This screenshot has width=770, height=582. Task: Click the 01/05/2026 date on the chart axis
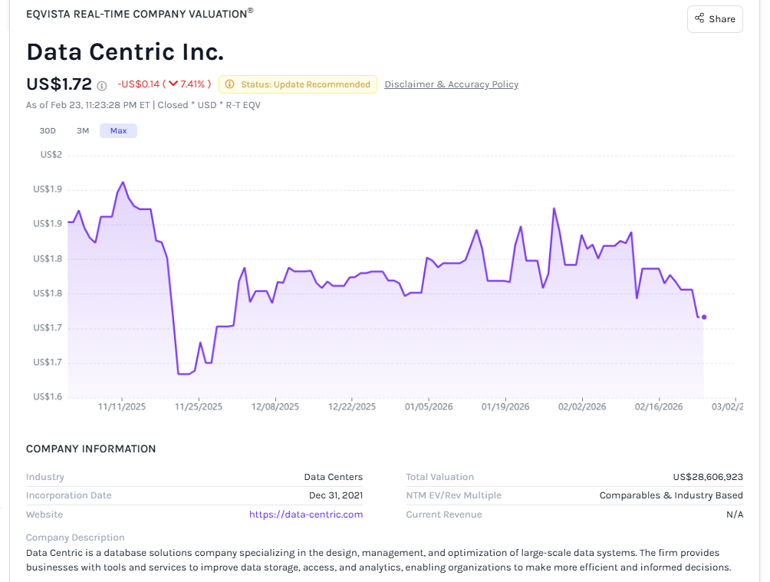[429, 406]
